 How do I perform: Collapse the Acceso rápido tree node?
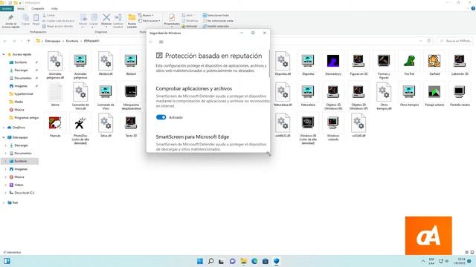(x=4, y=54)
